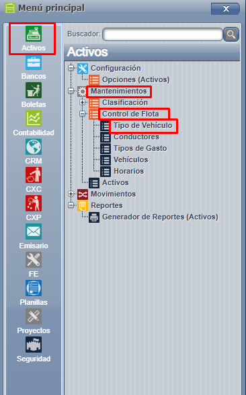Select the Movimientos entry
246x395 pixels.
coord(113,194)
